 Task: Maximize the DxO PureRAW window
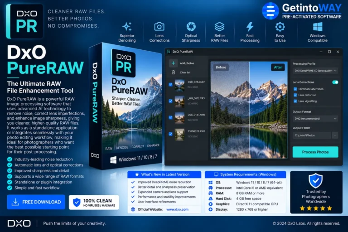click(329, 52)
